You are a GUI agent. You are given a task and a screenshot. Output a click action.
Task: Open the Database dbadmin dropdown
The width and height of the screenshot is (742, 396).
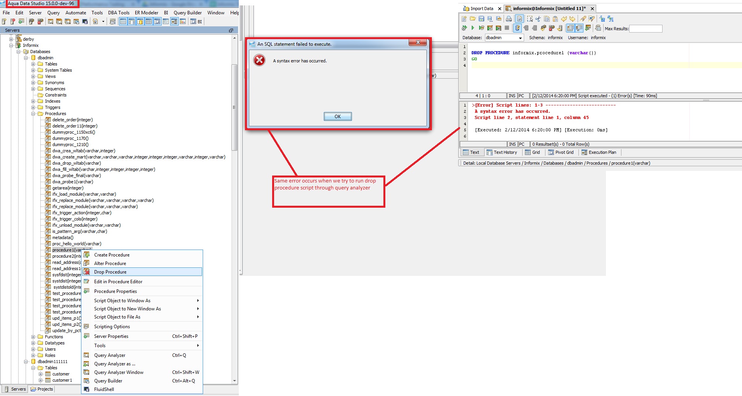pos(520,38)
